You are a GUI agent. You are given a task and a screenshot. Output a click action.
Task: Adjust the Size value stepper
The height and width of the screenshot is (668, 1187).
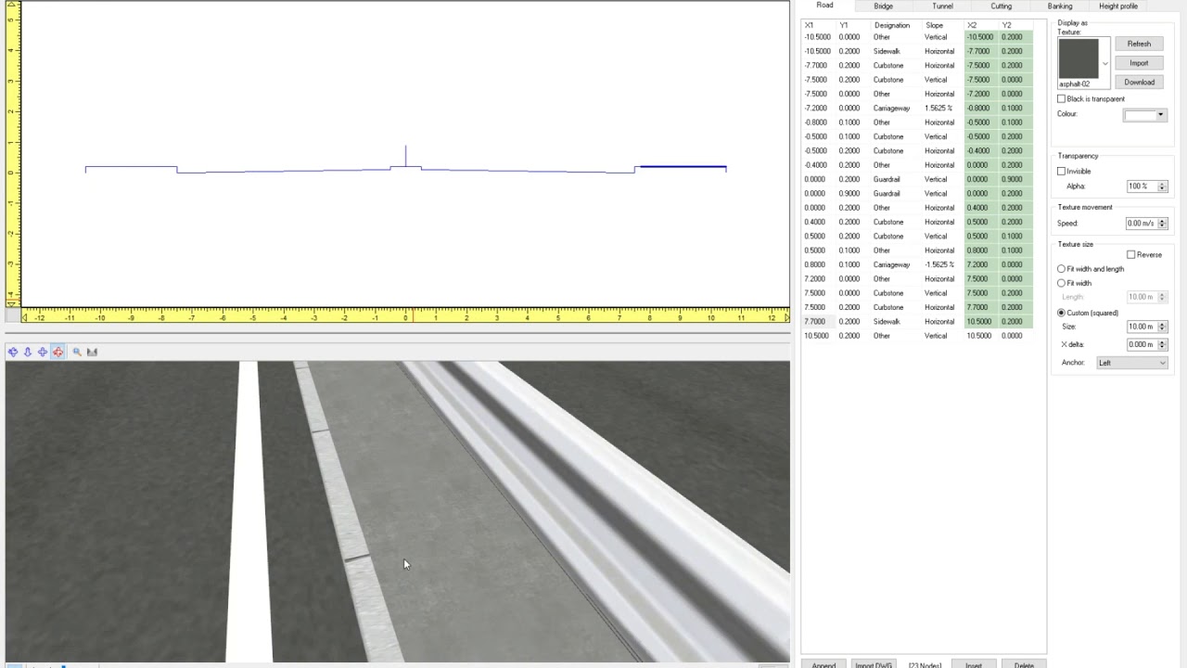1162,327
